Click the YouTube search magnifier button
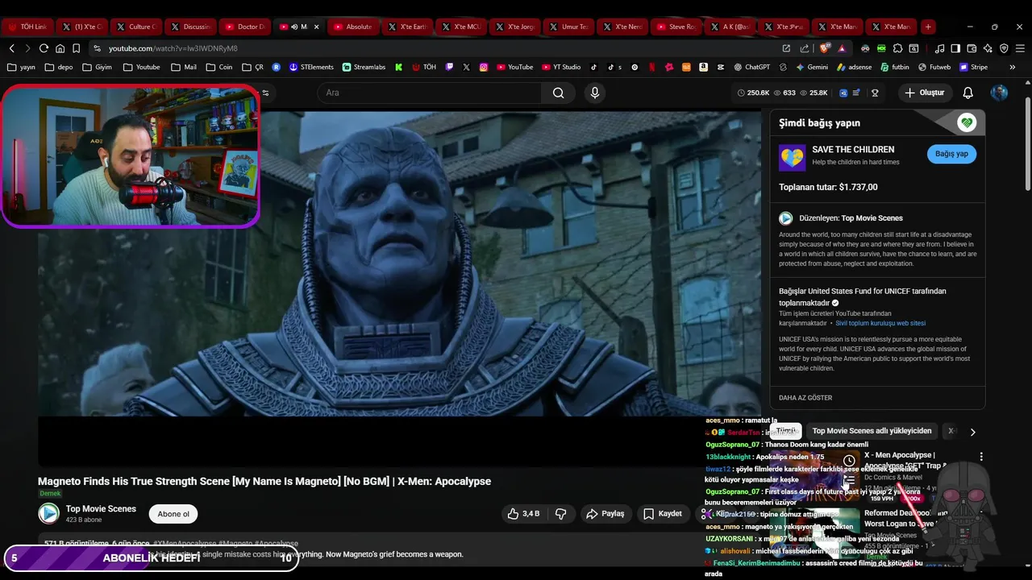 558,93
